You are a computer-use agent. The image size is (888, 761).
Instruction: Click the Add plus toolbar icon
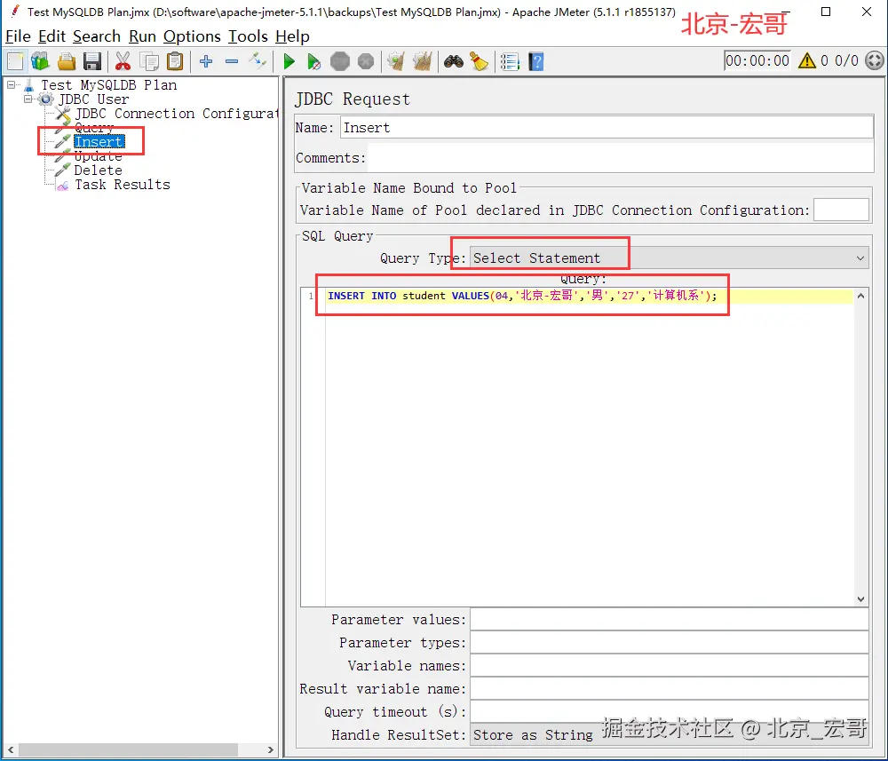(x=206, y=61)
